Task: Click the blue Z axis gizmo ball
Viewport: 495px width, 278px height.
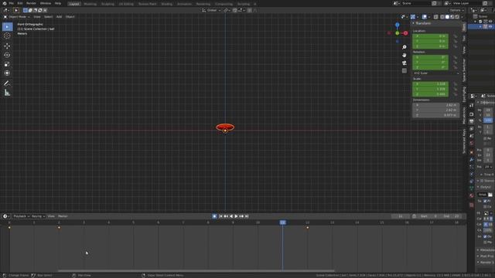Action: [x=397, y=25]
